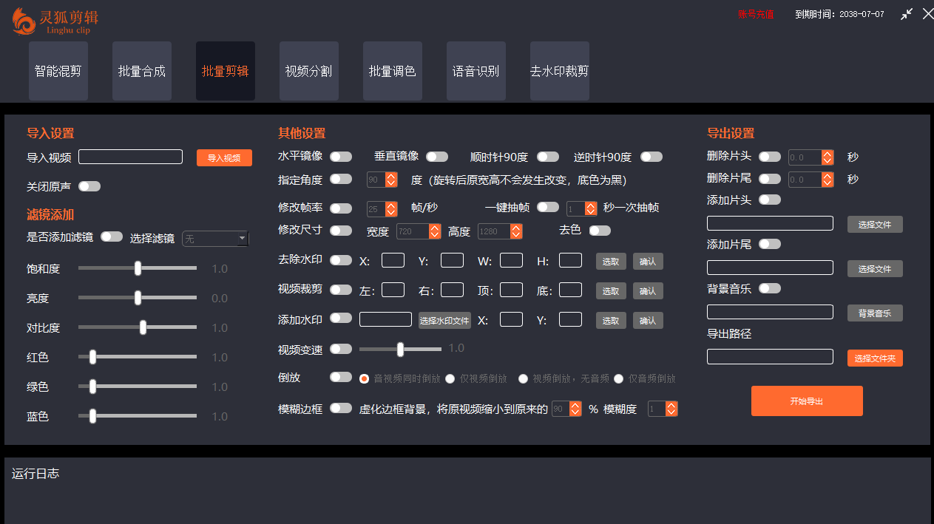
Task: Click the 导入视频 button
Action: pyautogui.click(x=224, y=157)
